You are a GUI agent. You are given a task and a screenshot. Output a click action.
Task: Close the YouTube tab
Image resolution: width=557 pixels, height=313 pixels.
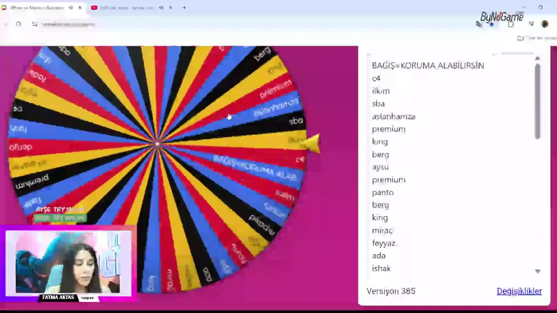[171, 8]
